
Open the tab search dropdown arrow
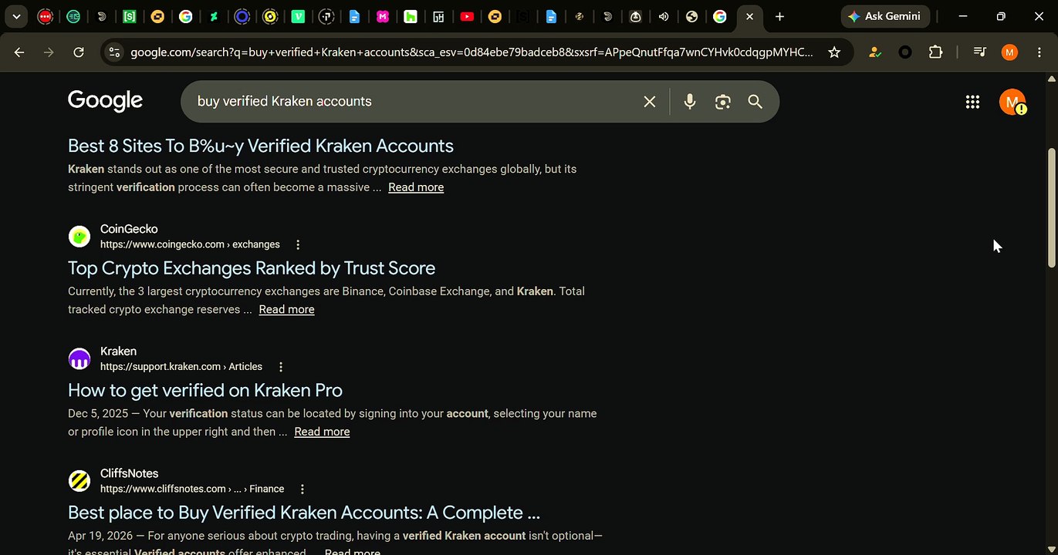pos(16,16)
